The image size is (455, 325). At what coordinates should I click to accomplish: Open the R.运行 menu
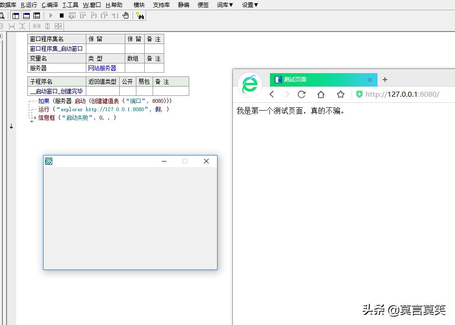tap(29, 5)
